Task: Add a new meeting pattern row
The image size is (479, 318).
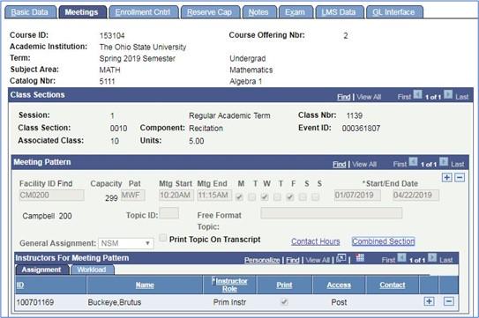Action: click(446, 177)
